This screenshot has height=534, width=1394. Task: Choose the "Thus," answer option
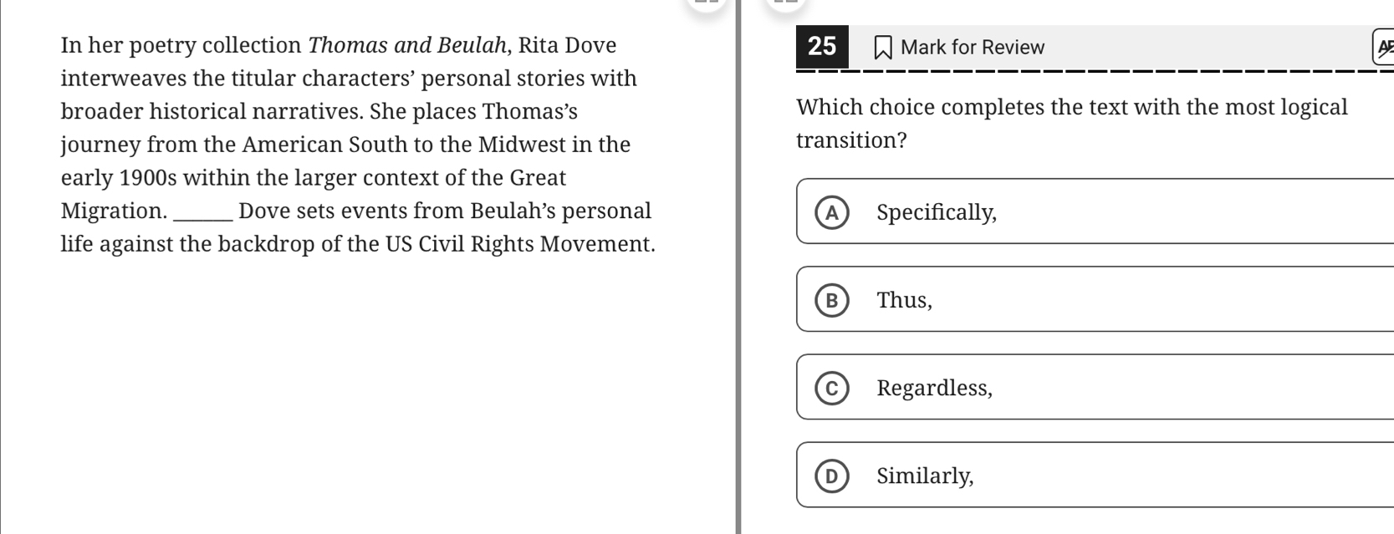pos(905,301)
